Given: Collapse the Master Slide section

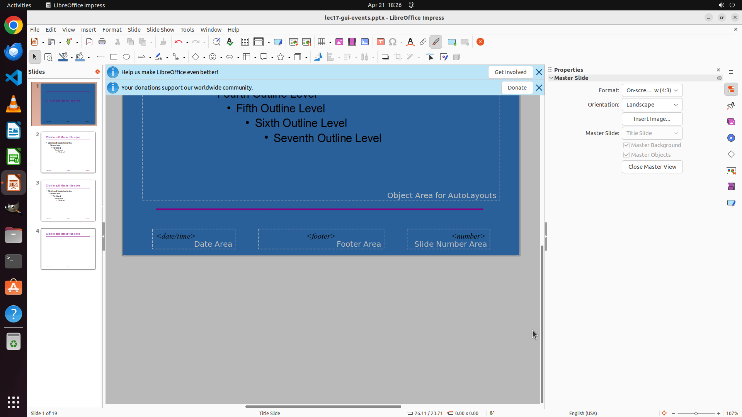Looking at the screenshot, I should (x=551, y=78).
